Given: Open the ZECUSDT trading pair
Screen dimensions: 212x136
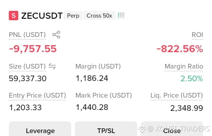Looking at the screenshot, I should [42, 16].
